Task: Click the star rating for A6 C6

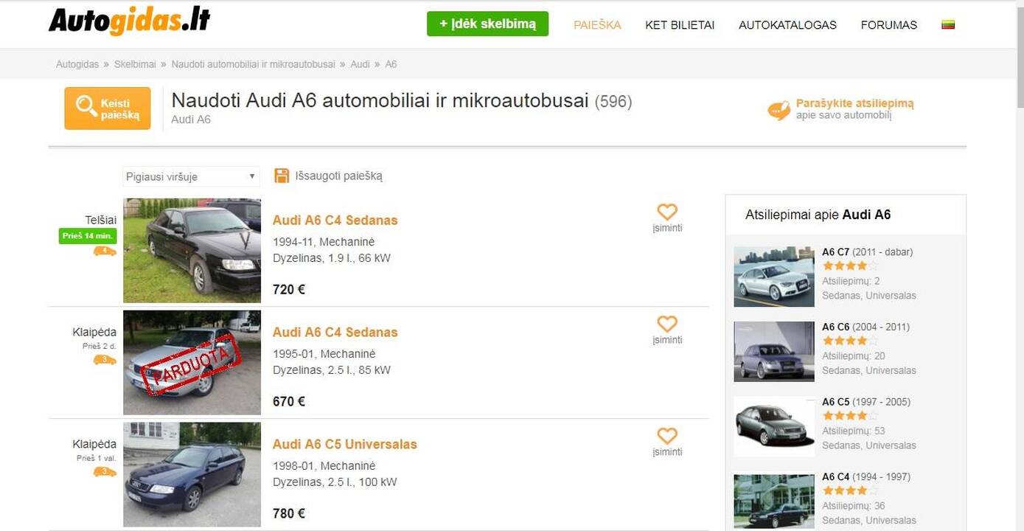Action: (x=850, y=341)
